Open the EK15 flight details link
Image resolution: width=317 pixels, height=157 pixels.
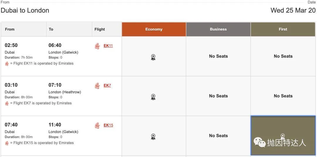(x=108, y=125)
